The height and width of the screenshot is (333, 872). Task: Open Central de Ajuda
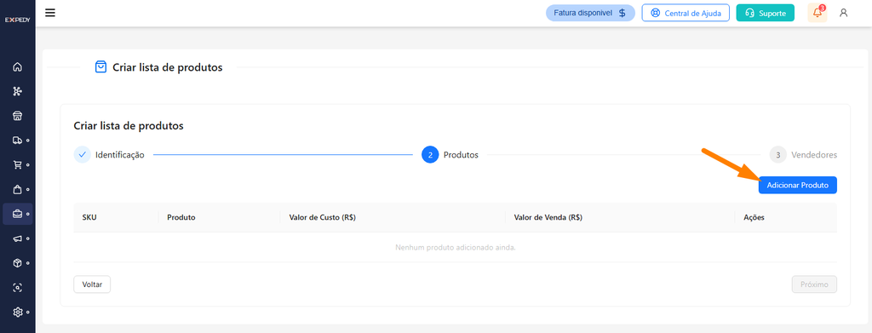click(x=686, y=13)
